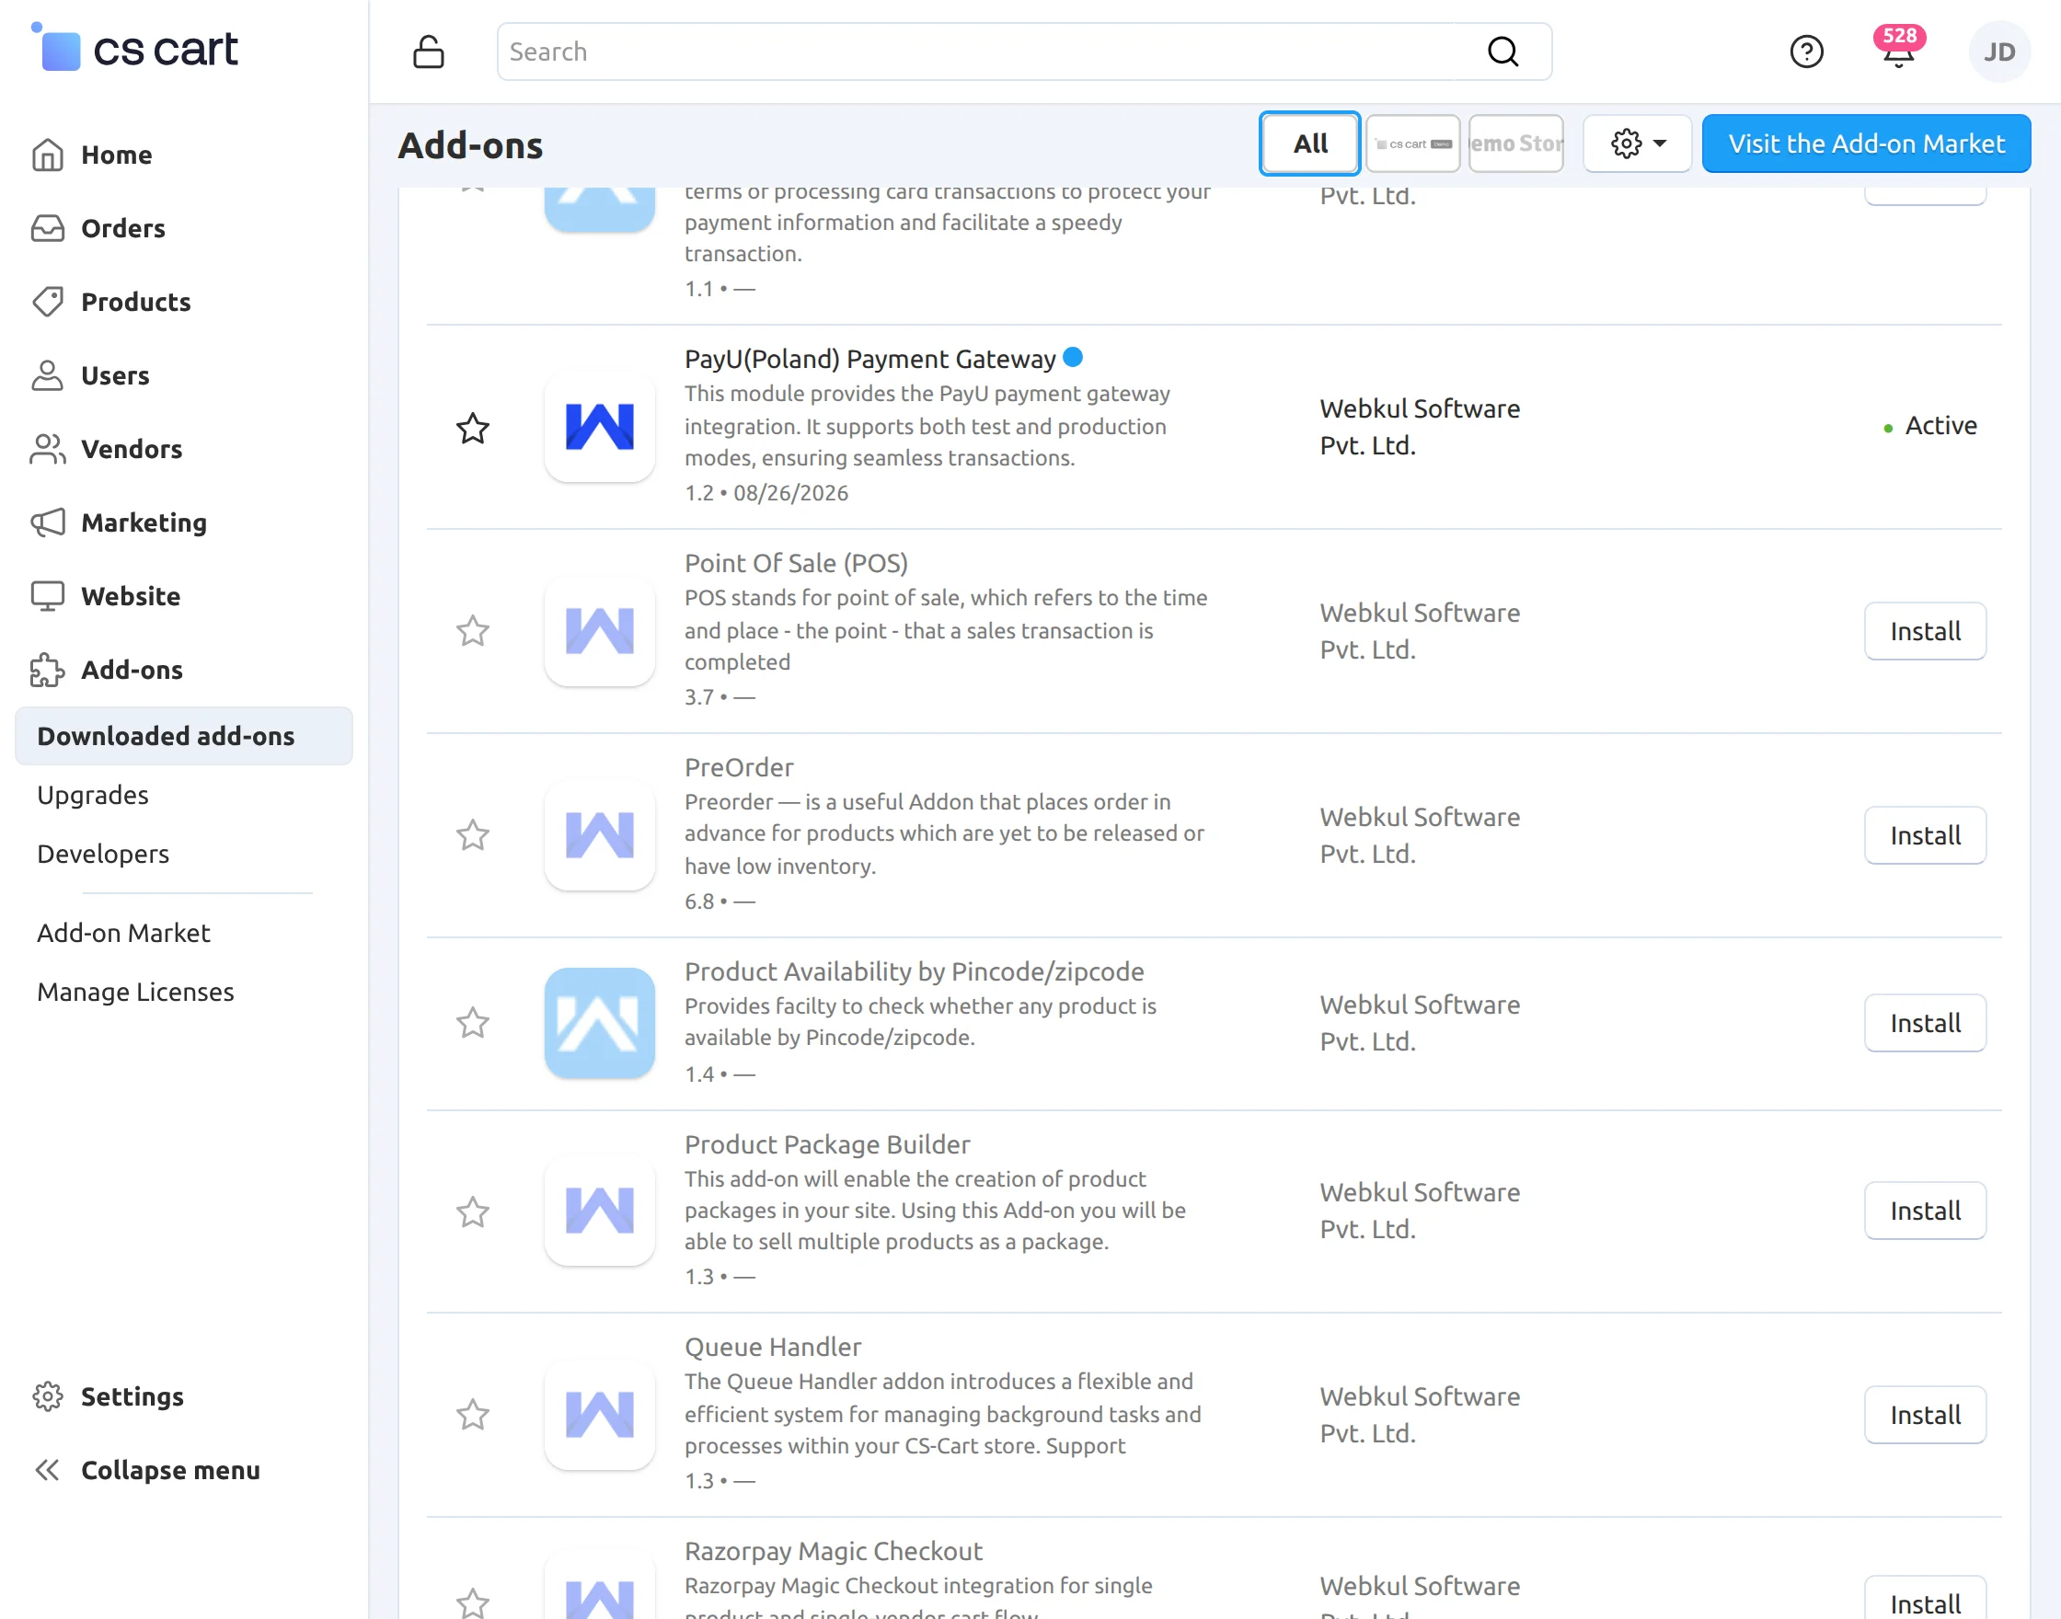Star the Product Package Builder add-on
Image resolution: width=2061 pixels, height=1619 pixels.
(x=473, y=1211)
